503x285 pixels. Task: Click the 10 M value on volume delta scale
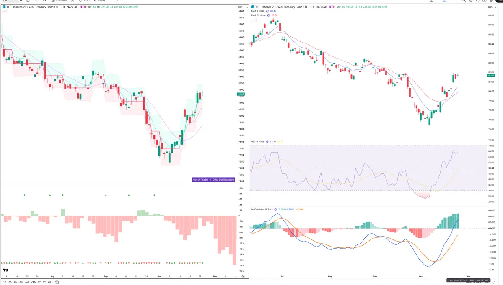(x=241, y=188)
